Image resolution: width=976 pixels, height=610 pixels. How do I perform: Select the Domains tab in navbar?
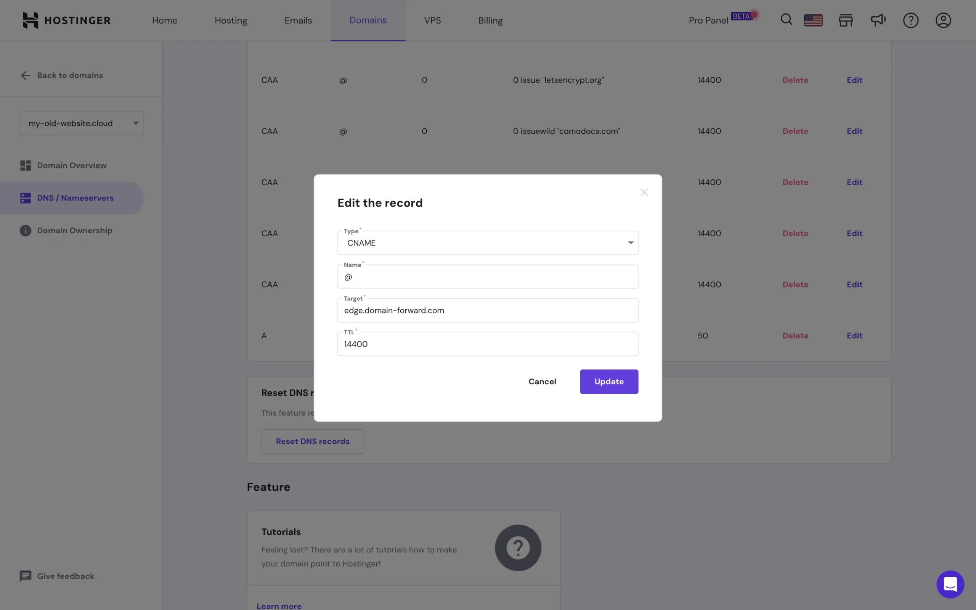pos(368,20)
